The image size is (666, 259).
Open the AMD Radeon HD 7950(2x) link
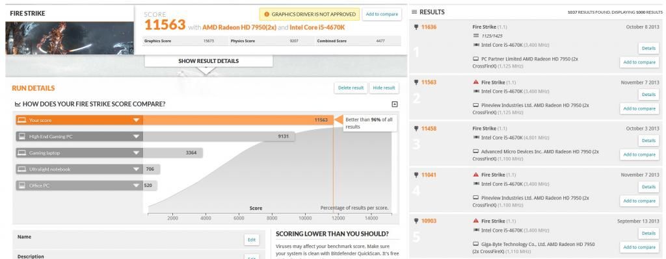pos(239,27)
